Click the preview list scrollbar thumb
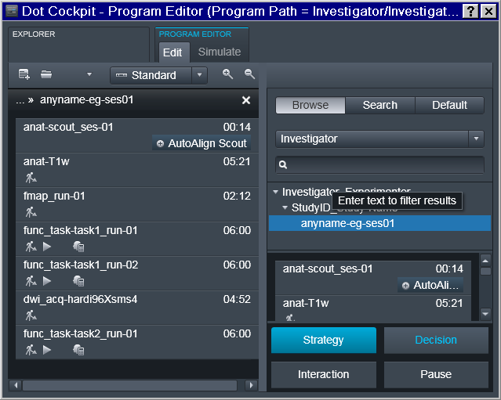 [x=485, y=272]
